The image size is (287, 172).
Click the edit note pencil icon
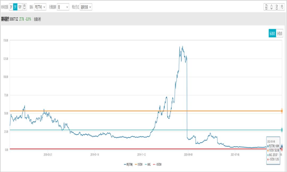(x=277, y=7)
